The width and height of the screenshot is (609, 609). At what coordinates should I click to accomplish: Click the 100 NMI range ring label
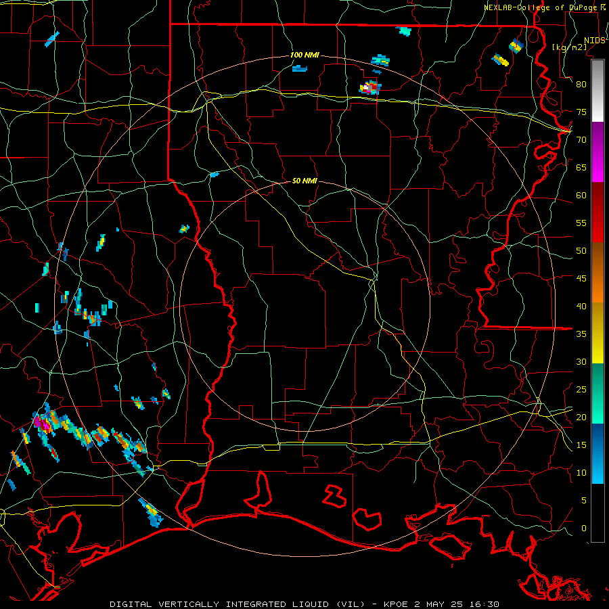[304, 55]
